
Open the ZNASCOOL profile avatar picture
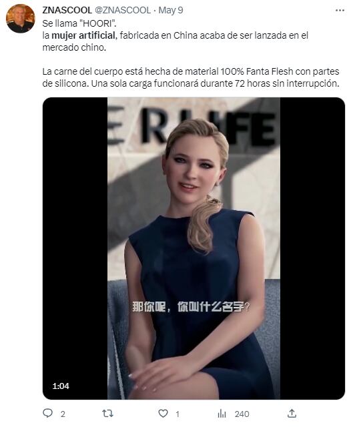(x=21, y=19)
